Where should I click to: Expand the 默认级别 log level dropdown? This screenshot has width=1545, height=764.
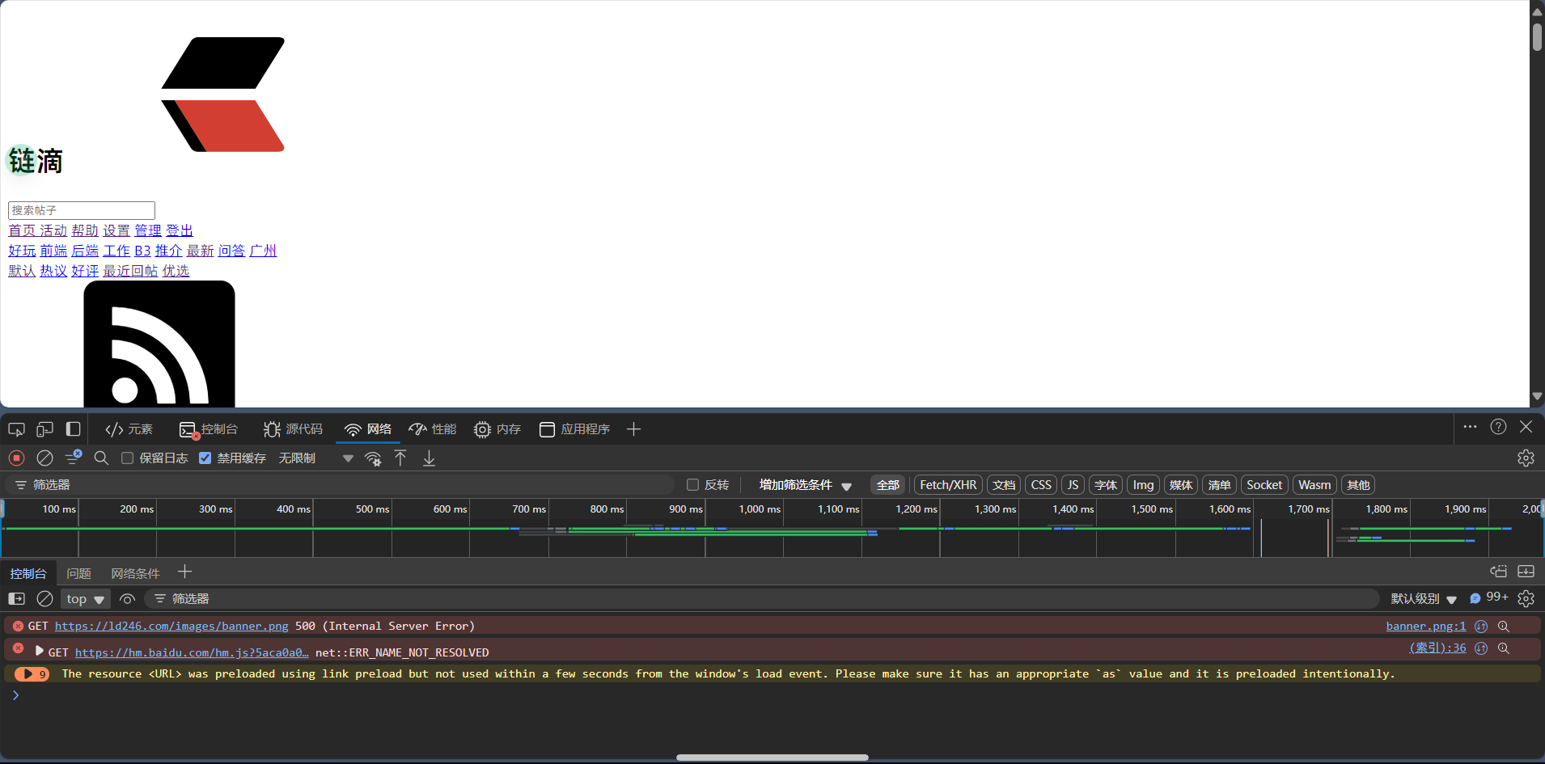(x=1424, y=599)
